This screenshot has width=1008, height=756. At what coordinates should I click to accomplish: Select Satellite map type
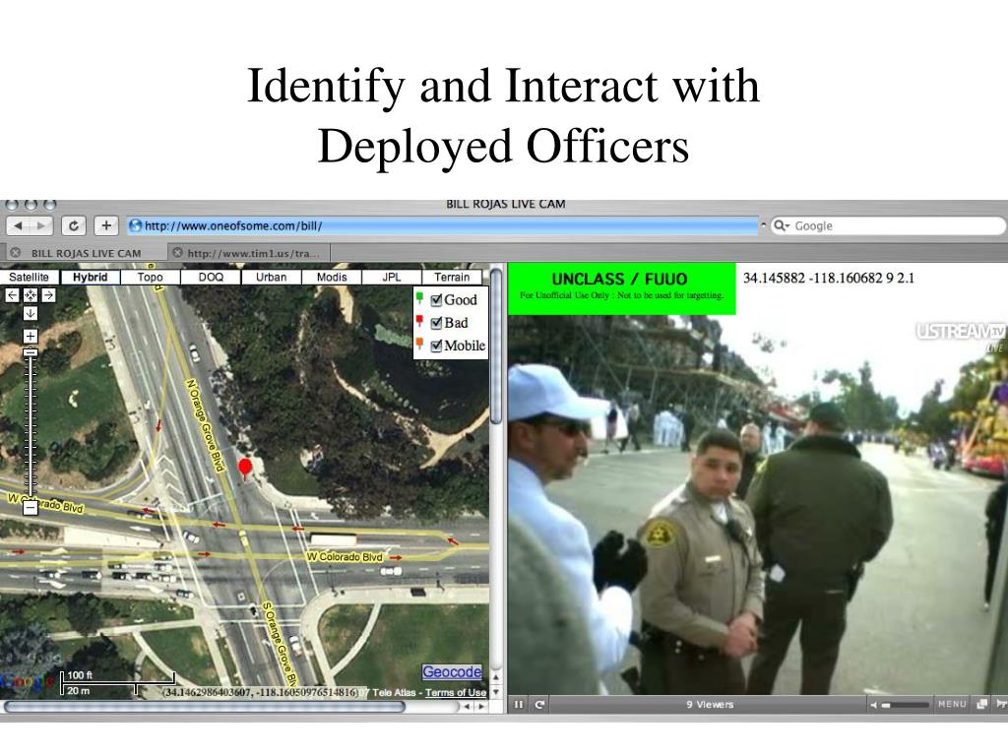pos(29,277)
